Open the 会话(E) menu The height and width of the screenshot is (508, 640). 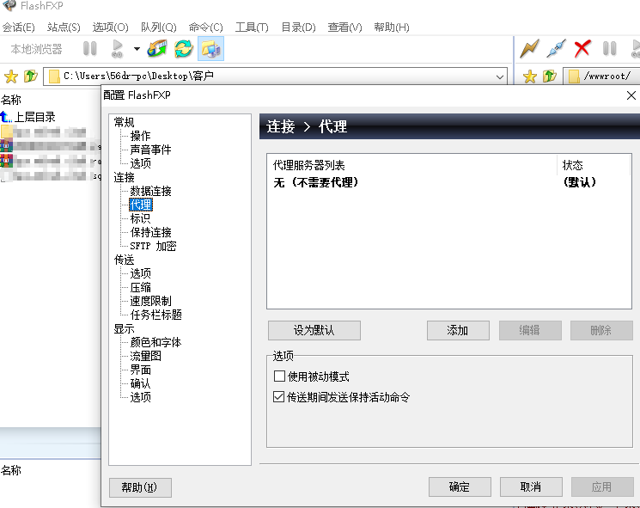point(18,28)
